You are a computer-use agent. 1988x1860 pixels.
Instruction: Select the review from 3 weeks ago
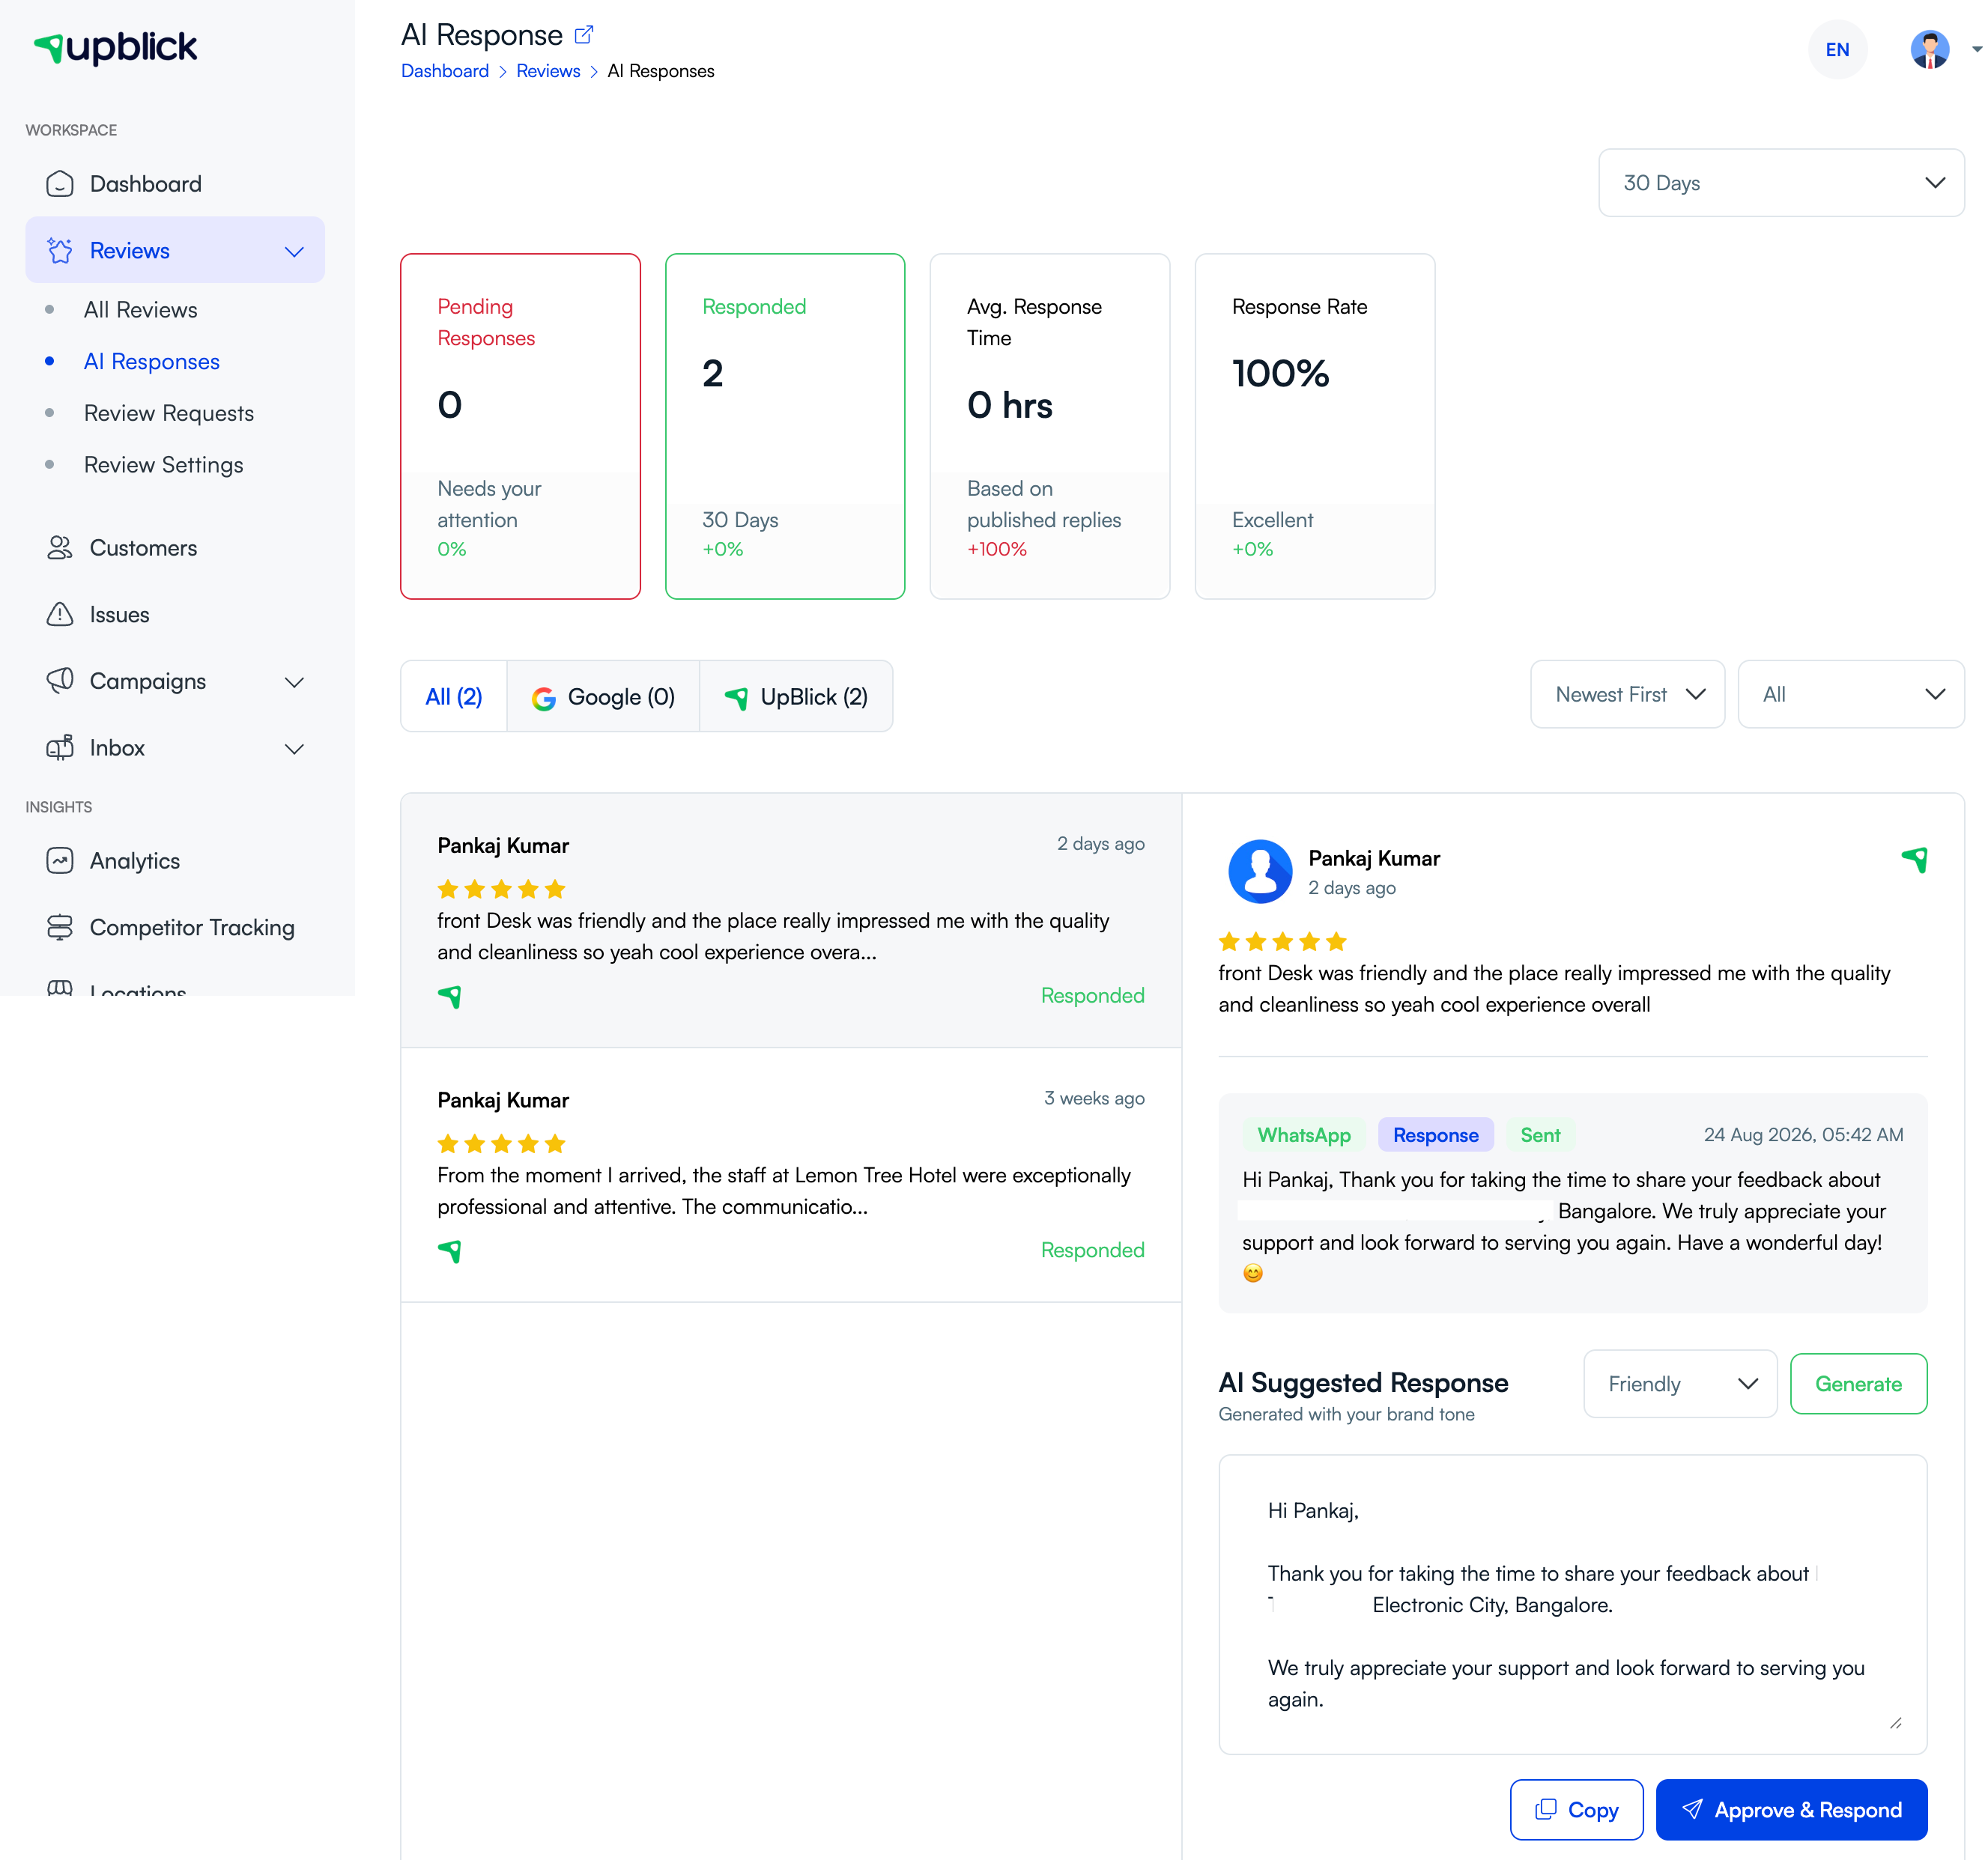point(791,1174)
